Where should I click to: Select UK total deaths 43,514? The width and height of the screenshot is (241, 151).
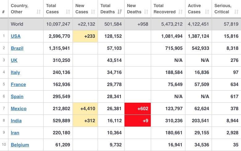(x=114, y=60)
